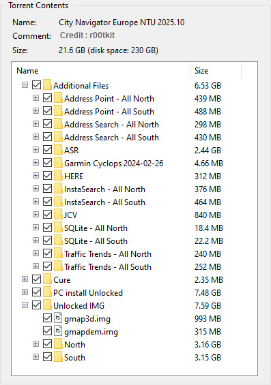Click the SQLite - All North folder icon
The height and width of the screenshot is (385, 271).
pos(58,228)
